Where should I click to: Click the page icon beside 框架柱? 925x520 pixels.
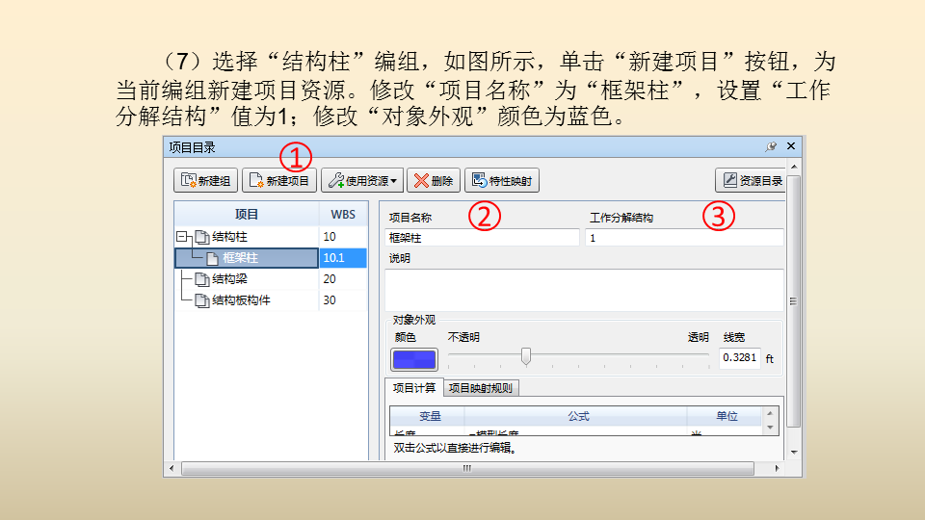click(212, 258)
